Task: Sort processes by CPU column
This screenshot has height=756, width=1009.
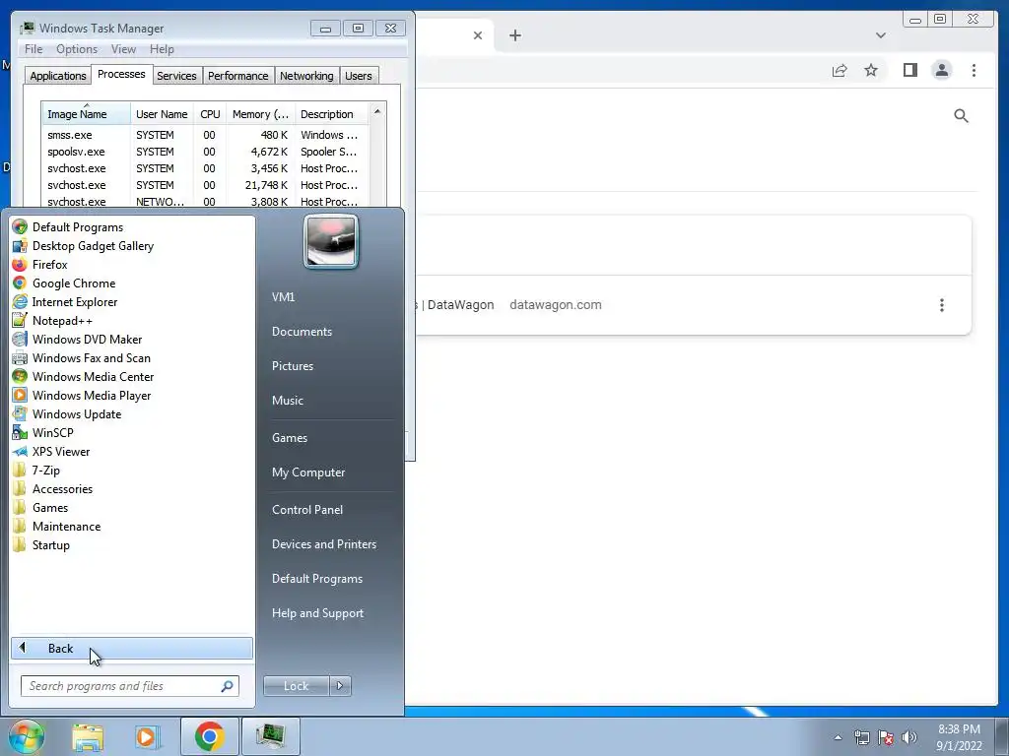Action: [210, 114]
